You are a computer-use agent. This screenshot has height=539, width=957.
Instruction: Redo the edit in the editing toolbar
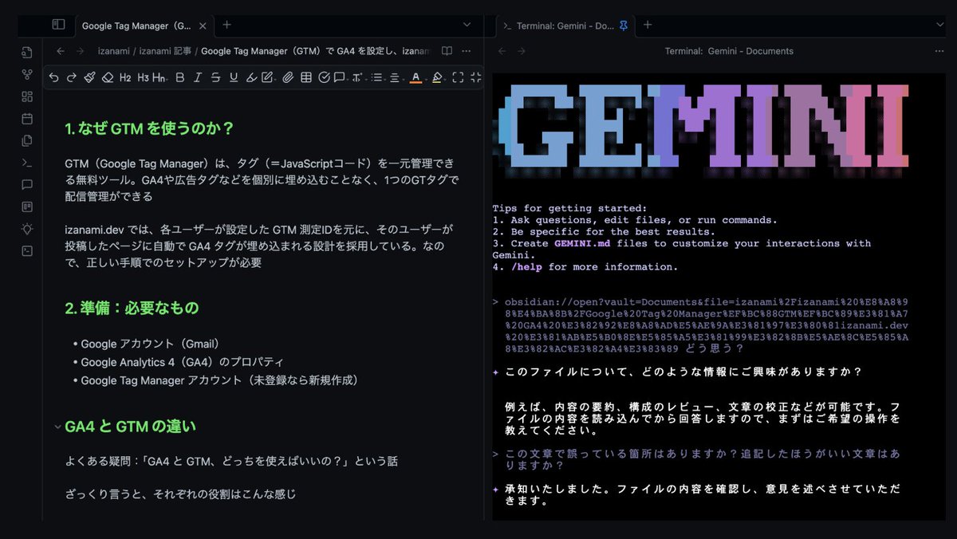pyautogui.click(x=72, y=77)
